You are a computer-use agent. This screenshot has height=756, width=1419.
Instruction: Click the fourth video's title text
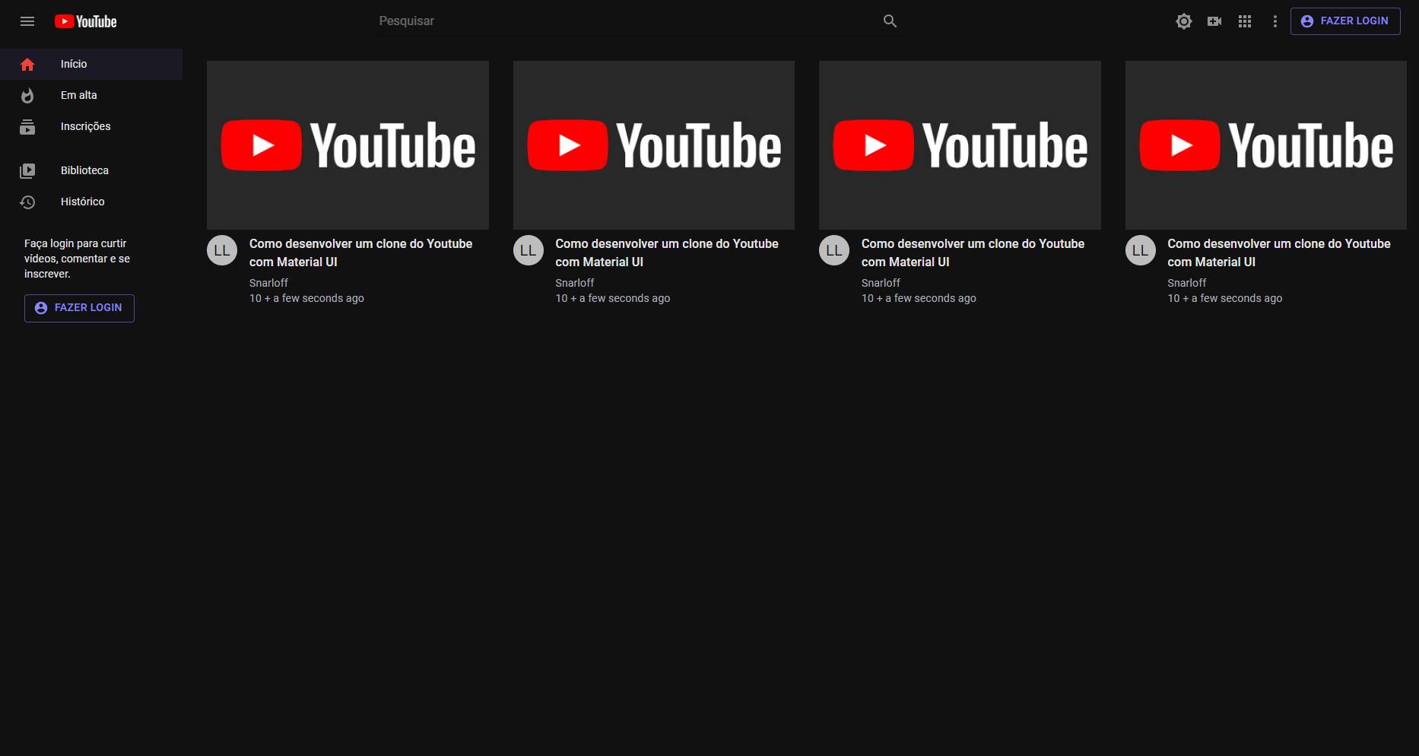1279,253
